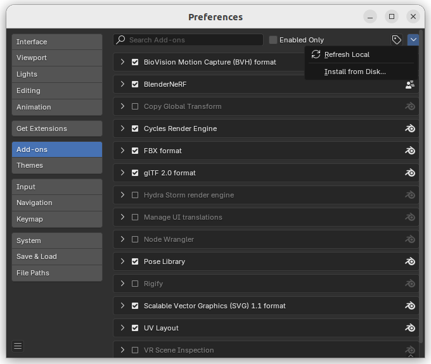Viewport: 431px width, 364px height.
Task: Open the Keymap section
Action: point(57,219)
